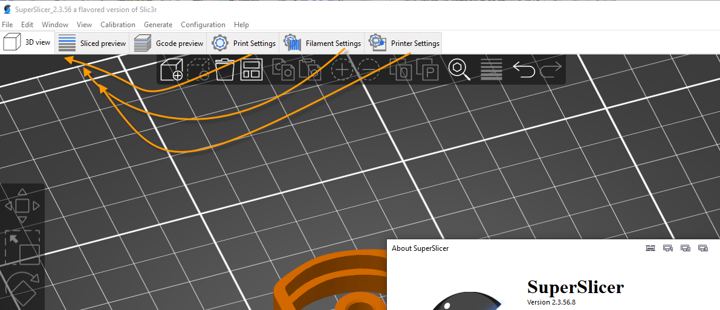Open the Edit menu
720x310 pixels.
27,25
